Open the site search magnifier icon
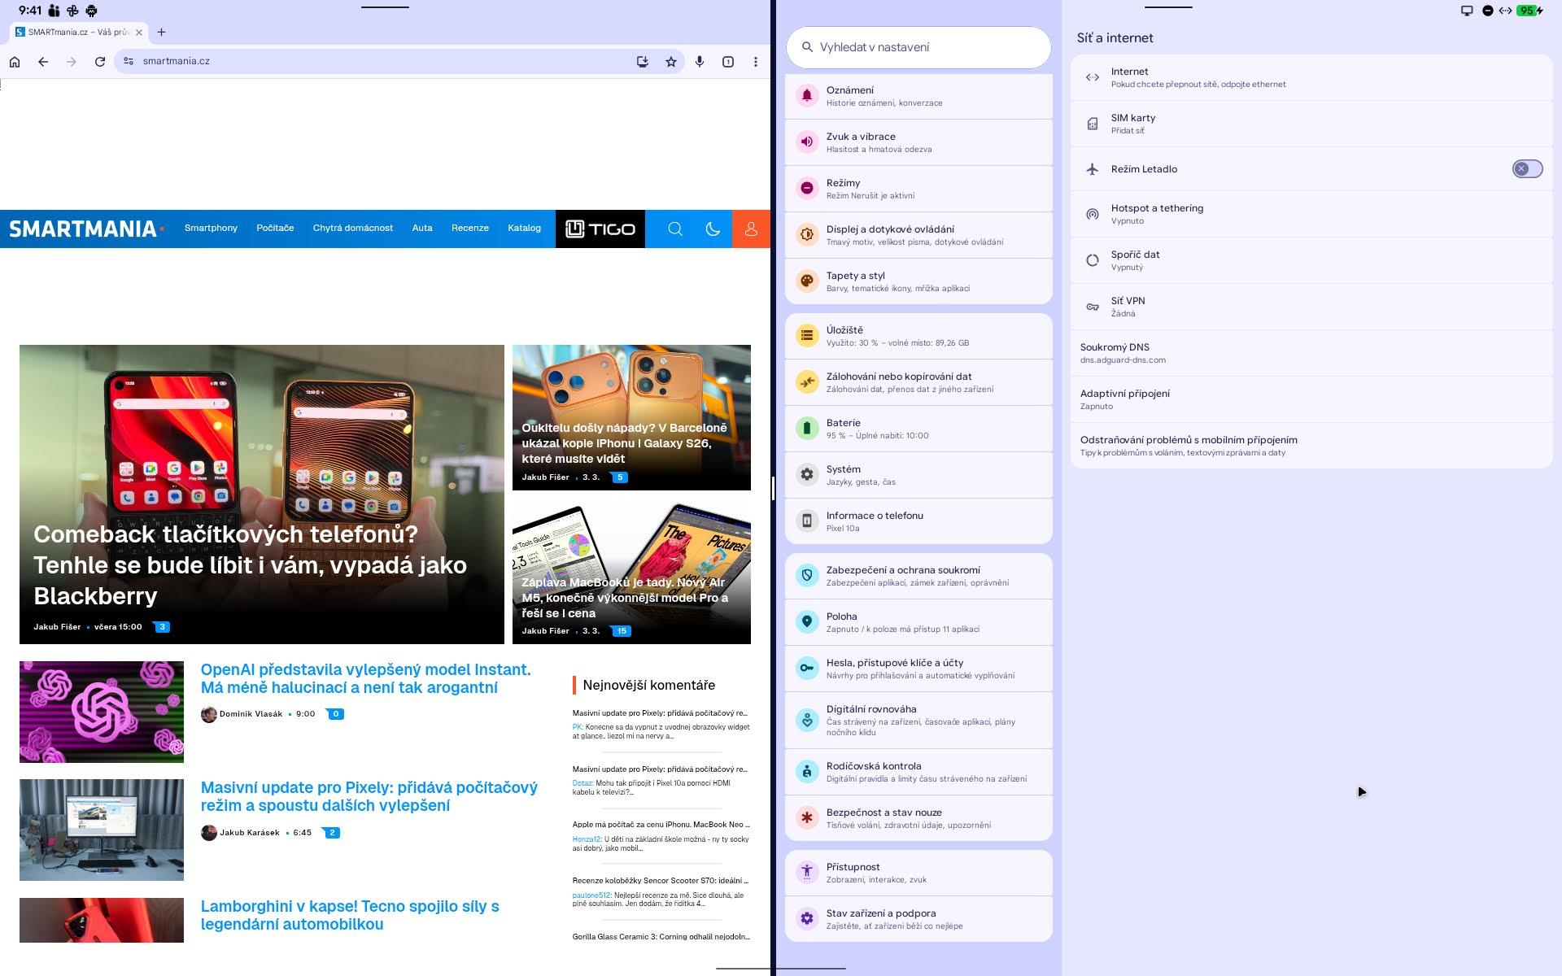 [x=674, y=229]
